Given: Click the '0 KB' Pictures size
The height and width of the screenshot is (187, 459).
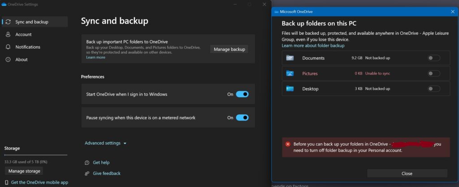Looking at the screenshot, I should [x=359, y=73].
